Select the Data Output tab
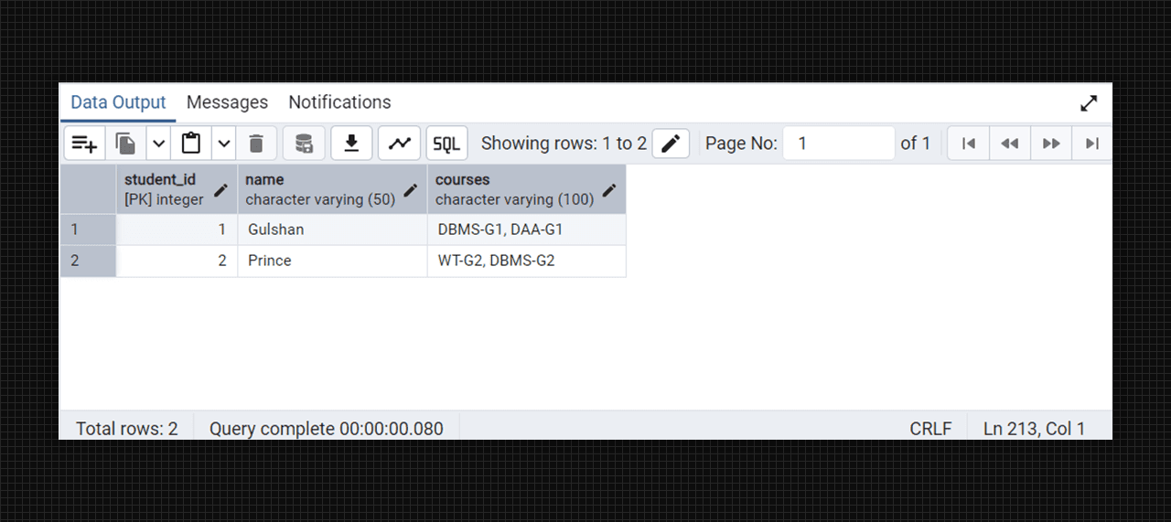Image resolution: width=1171 pixels, height=522 pixels. point(118,102)
